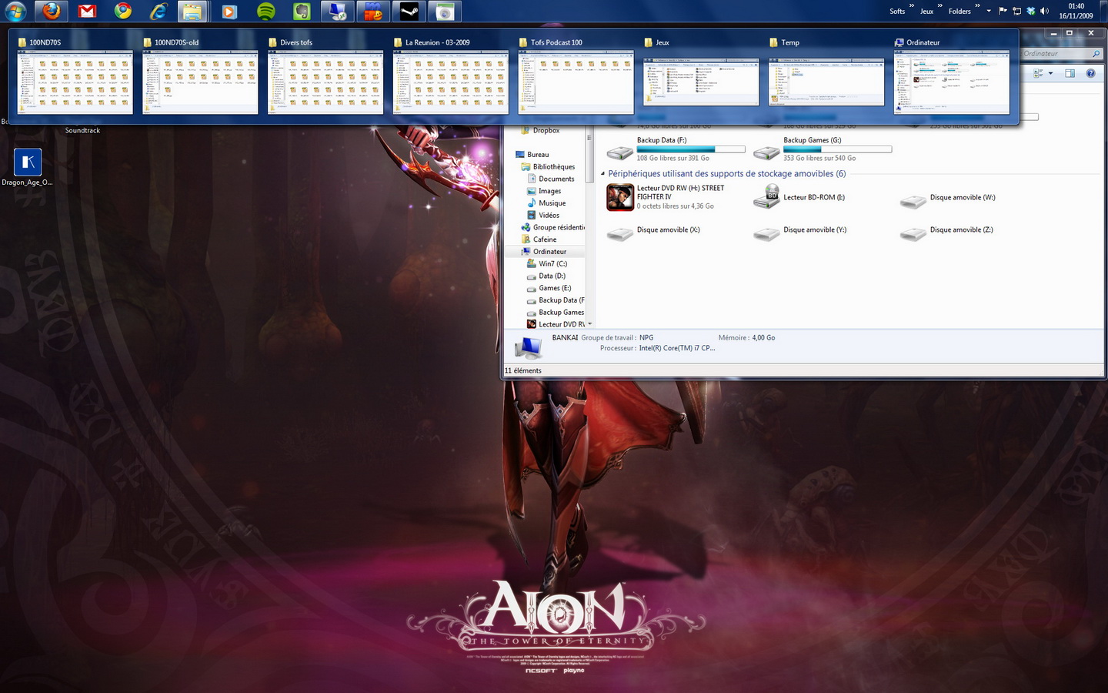
Task: Launch Evernote from the taskbar
Action: click(302, 12)
